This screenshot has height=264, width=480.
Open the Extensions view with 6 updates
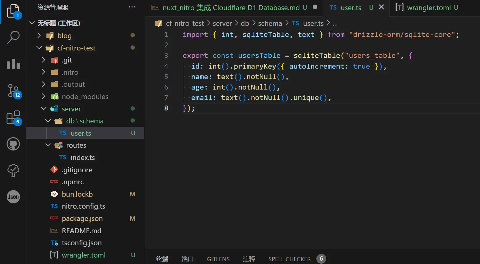click(13, 117)
